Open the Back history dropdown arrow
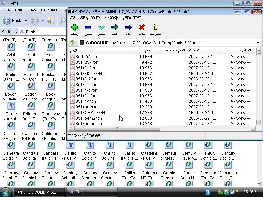263x197 pixels. coord(26,21)
